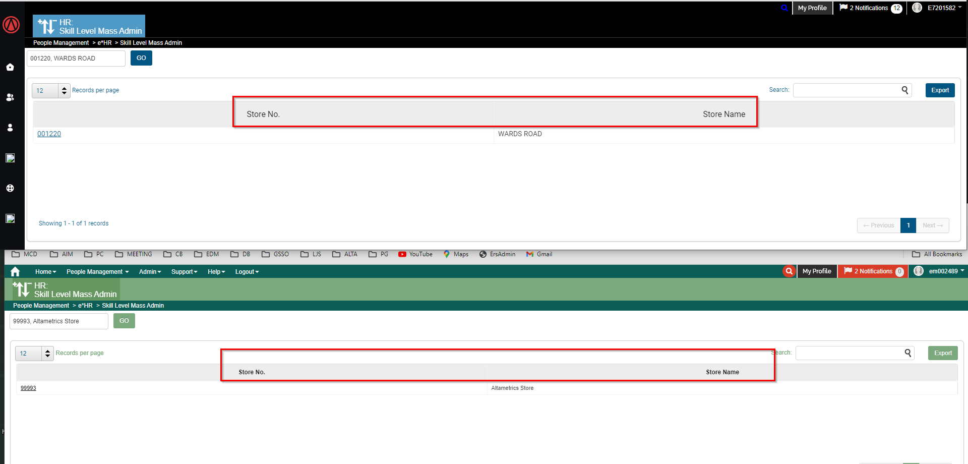Open the MEETING bookmark folder
The image size is (968, 464).
pyautogui.click(x=134, y=254)
